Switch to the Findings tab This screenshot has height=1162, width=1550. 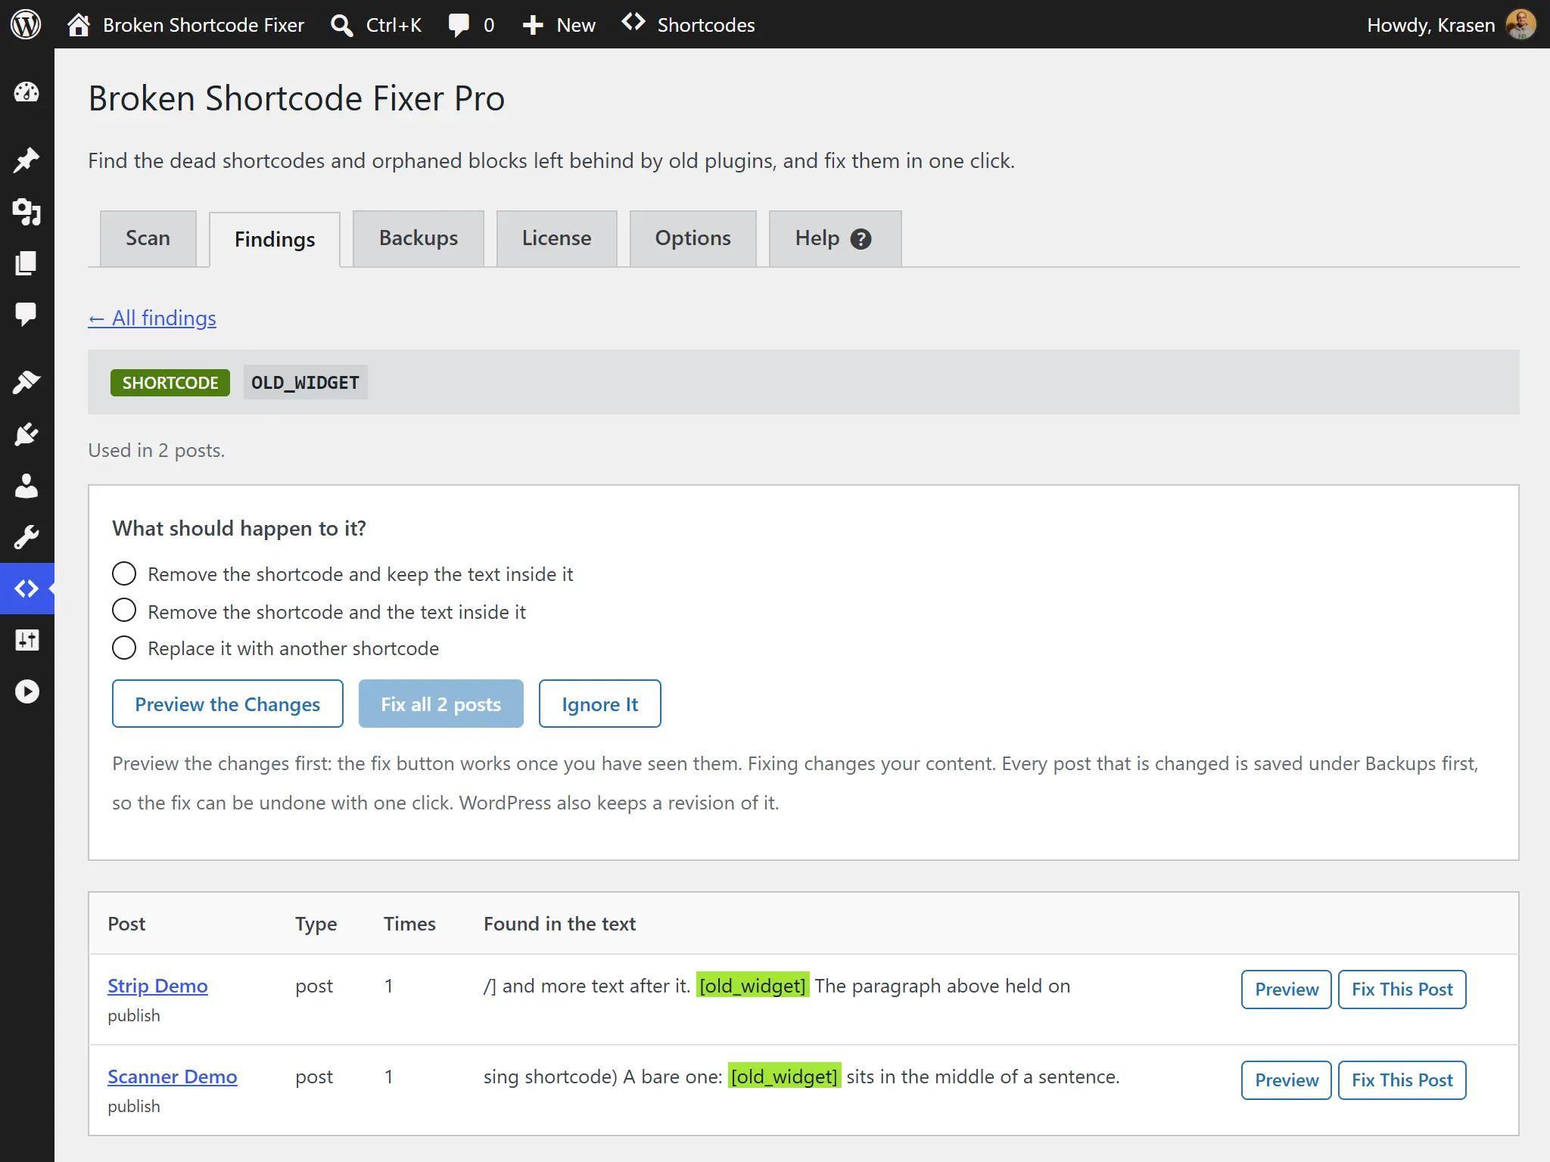pos(275,239)
